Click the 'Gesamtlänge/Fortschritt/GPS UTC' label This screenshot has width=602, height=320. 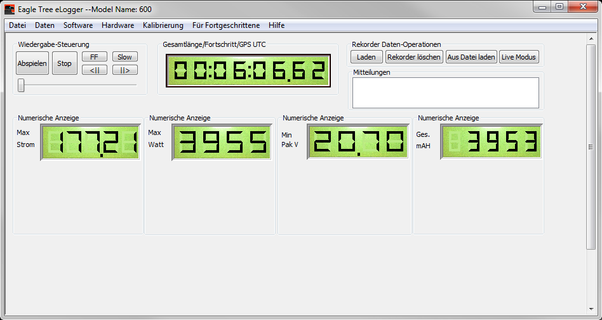tap(214, 44)
